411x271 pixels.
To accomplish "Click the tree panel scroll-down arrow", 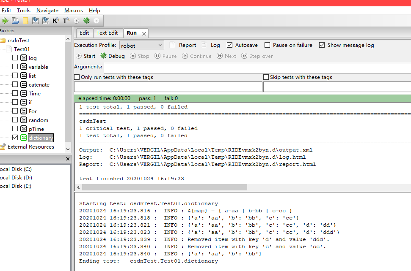I will pos(68,149).
